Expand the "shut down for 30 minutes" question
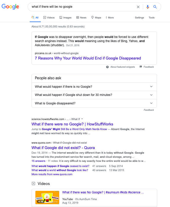The height and width of the screenshot is (207, 170). 151,95
